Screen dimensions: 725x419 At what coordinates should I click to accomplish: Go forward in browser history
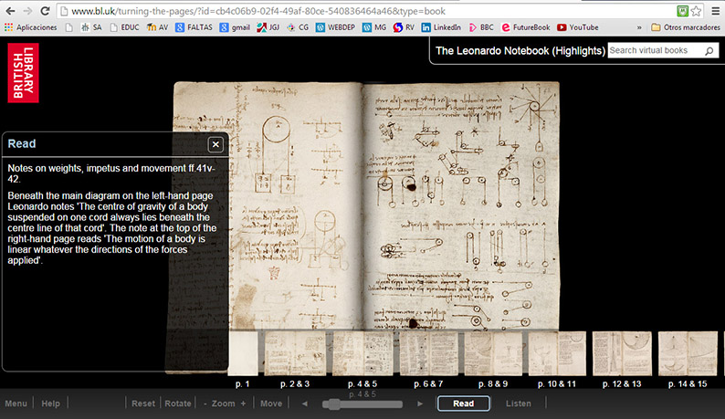[x=27, y=11]
